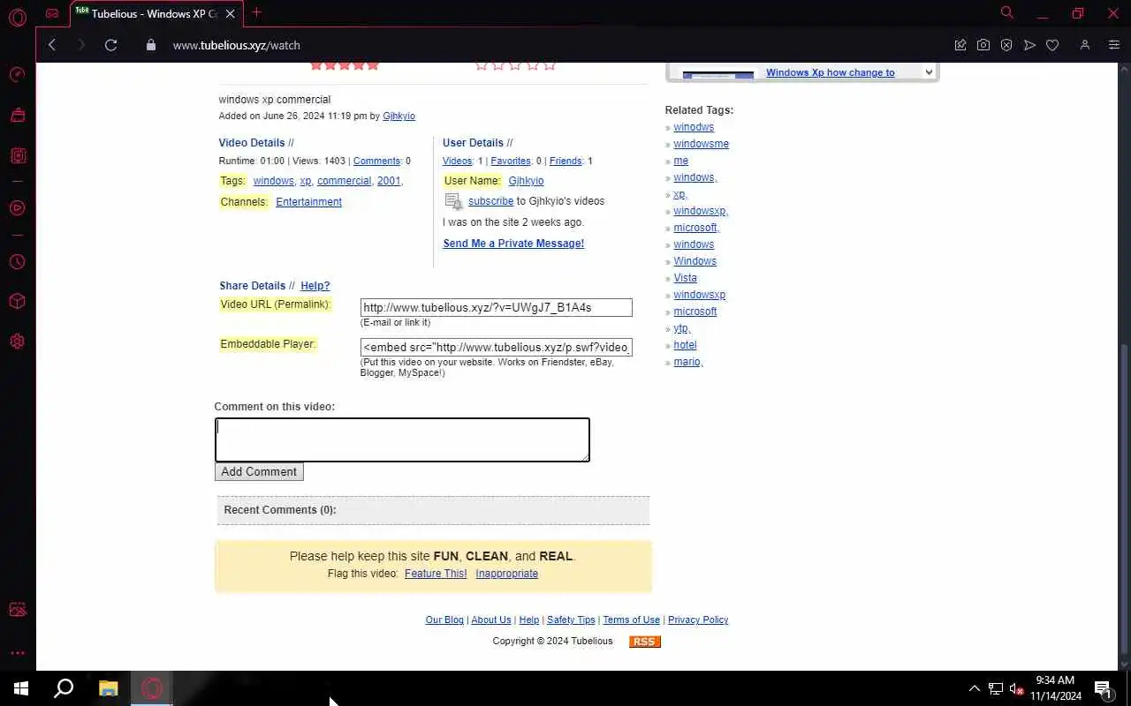Open the GX Corner gamepad tab
The width and height of the screenshot is (1131, 706).
point(52,13)
